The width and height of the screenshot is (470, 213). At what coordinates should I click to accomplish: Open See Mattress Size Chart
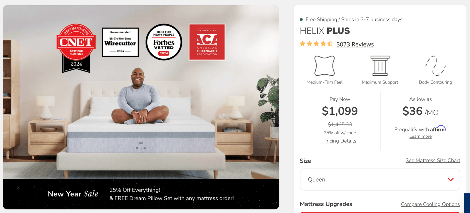(433, 160)
